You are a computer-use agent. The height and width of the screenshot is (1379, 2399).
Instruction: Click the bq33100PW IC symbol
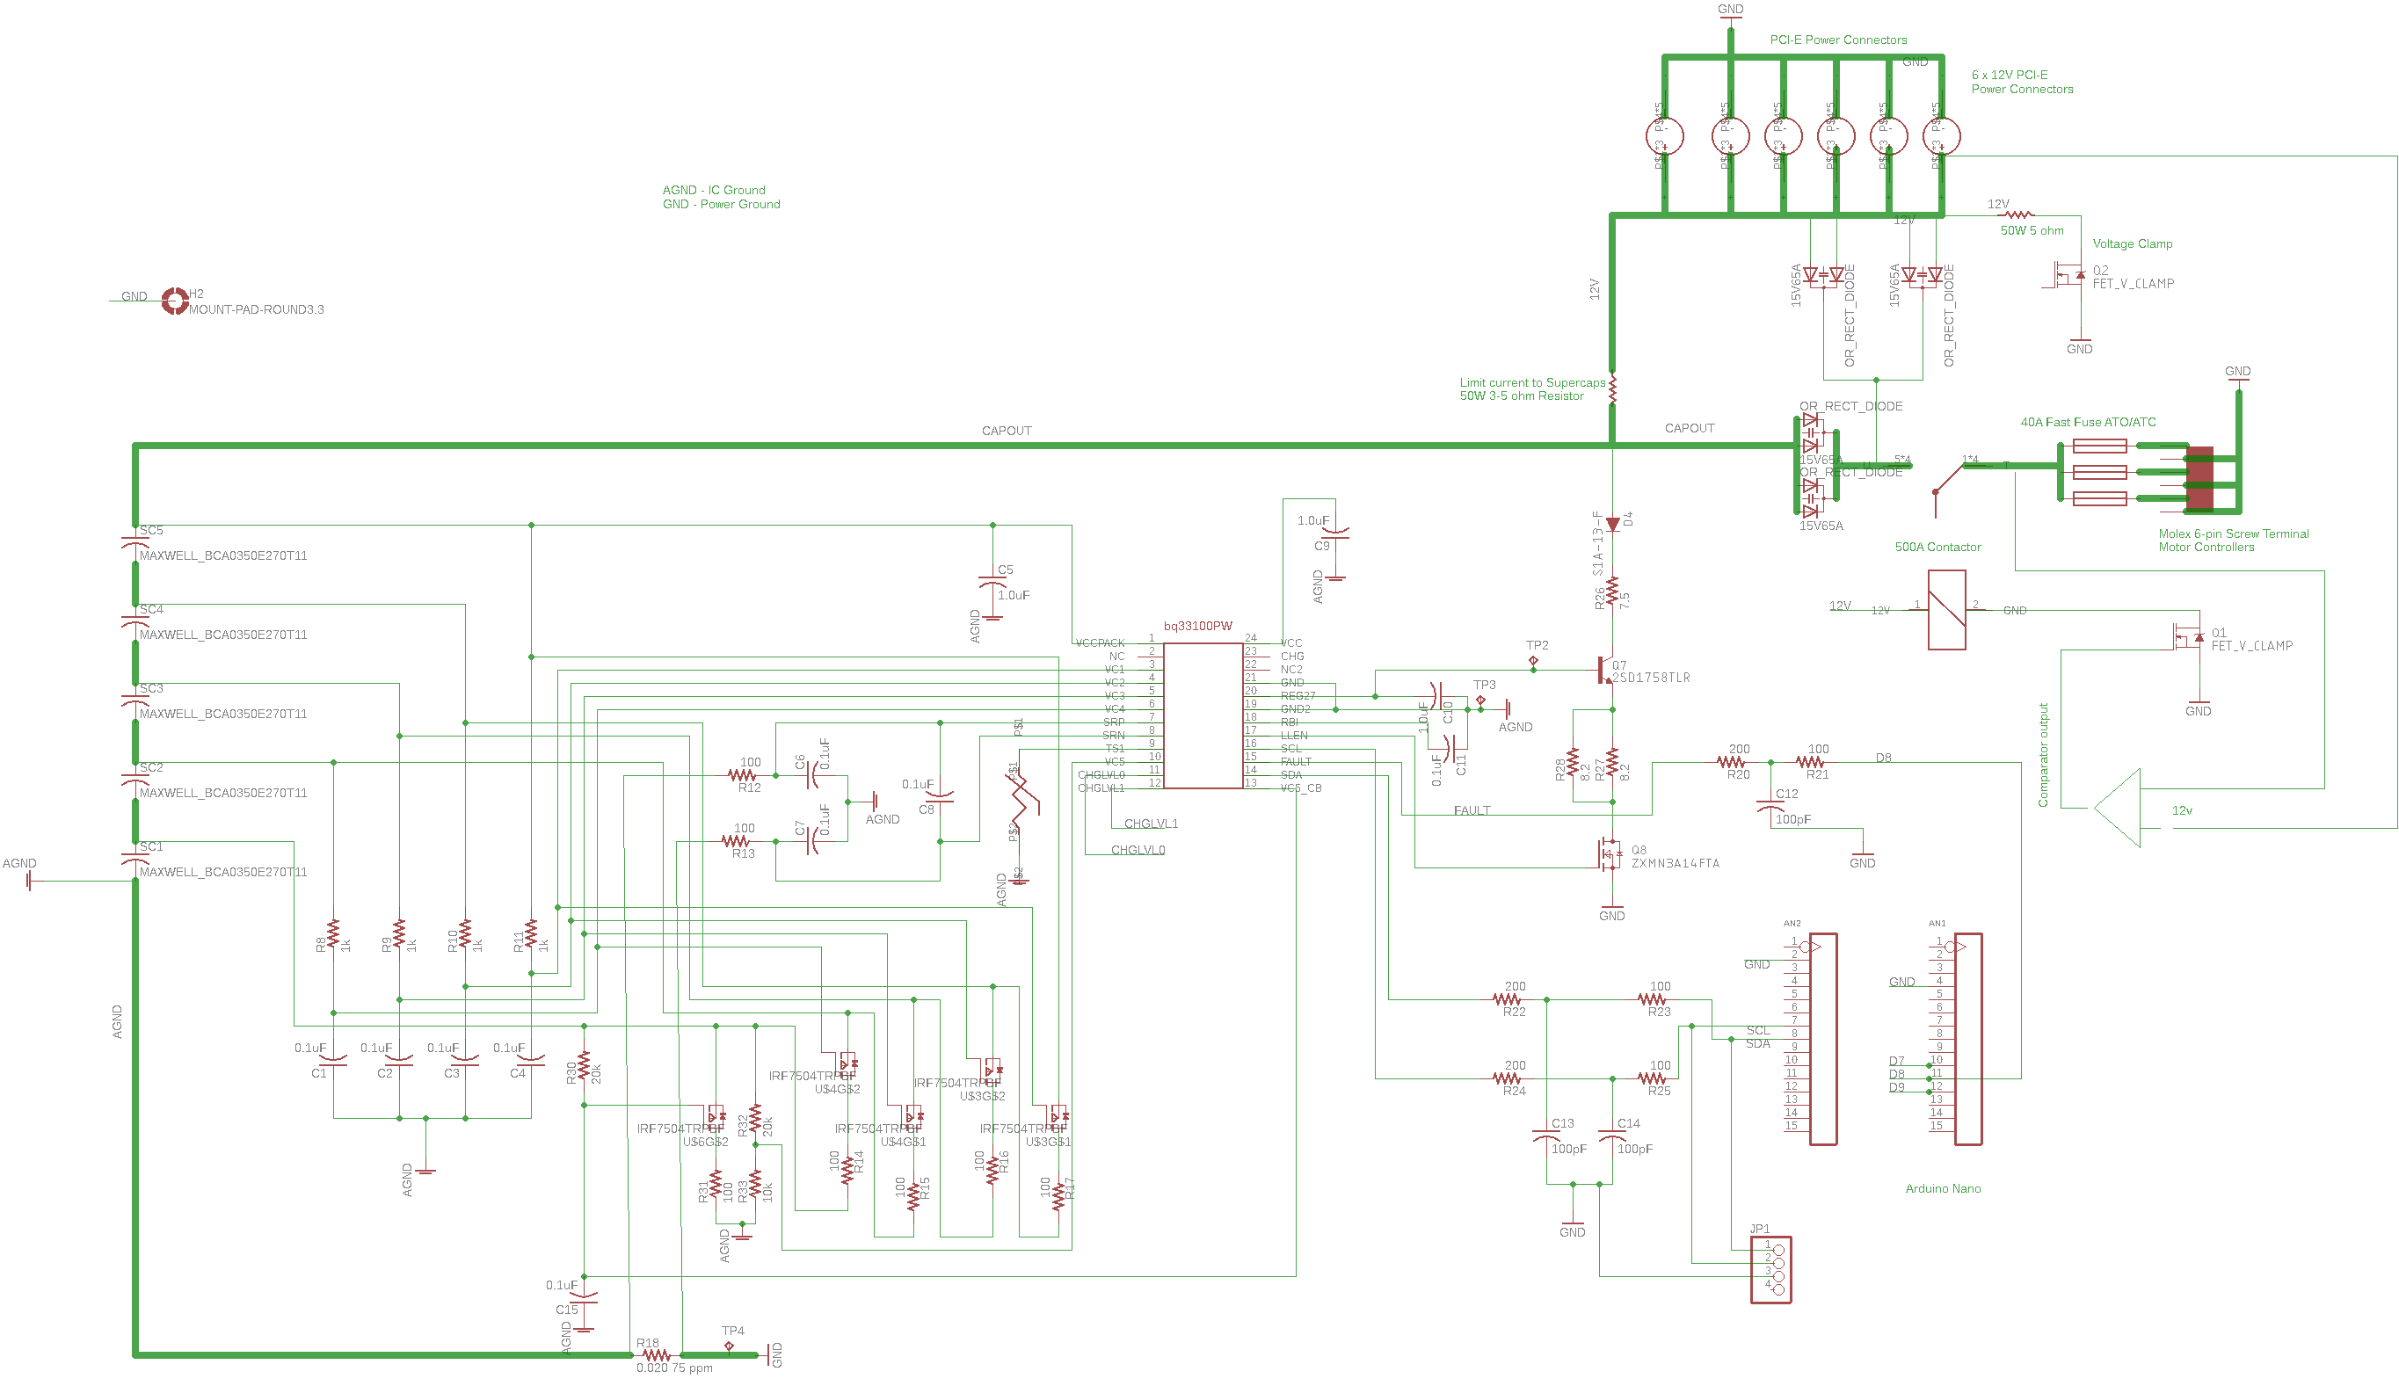[x=1202, y=715]
